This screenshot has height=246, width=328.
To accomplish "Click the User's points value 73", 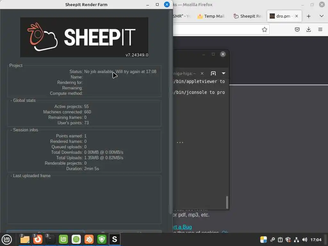I will click(86, 123).
